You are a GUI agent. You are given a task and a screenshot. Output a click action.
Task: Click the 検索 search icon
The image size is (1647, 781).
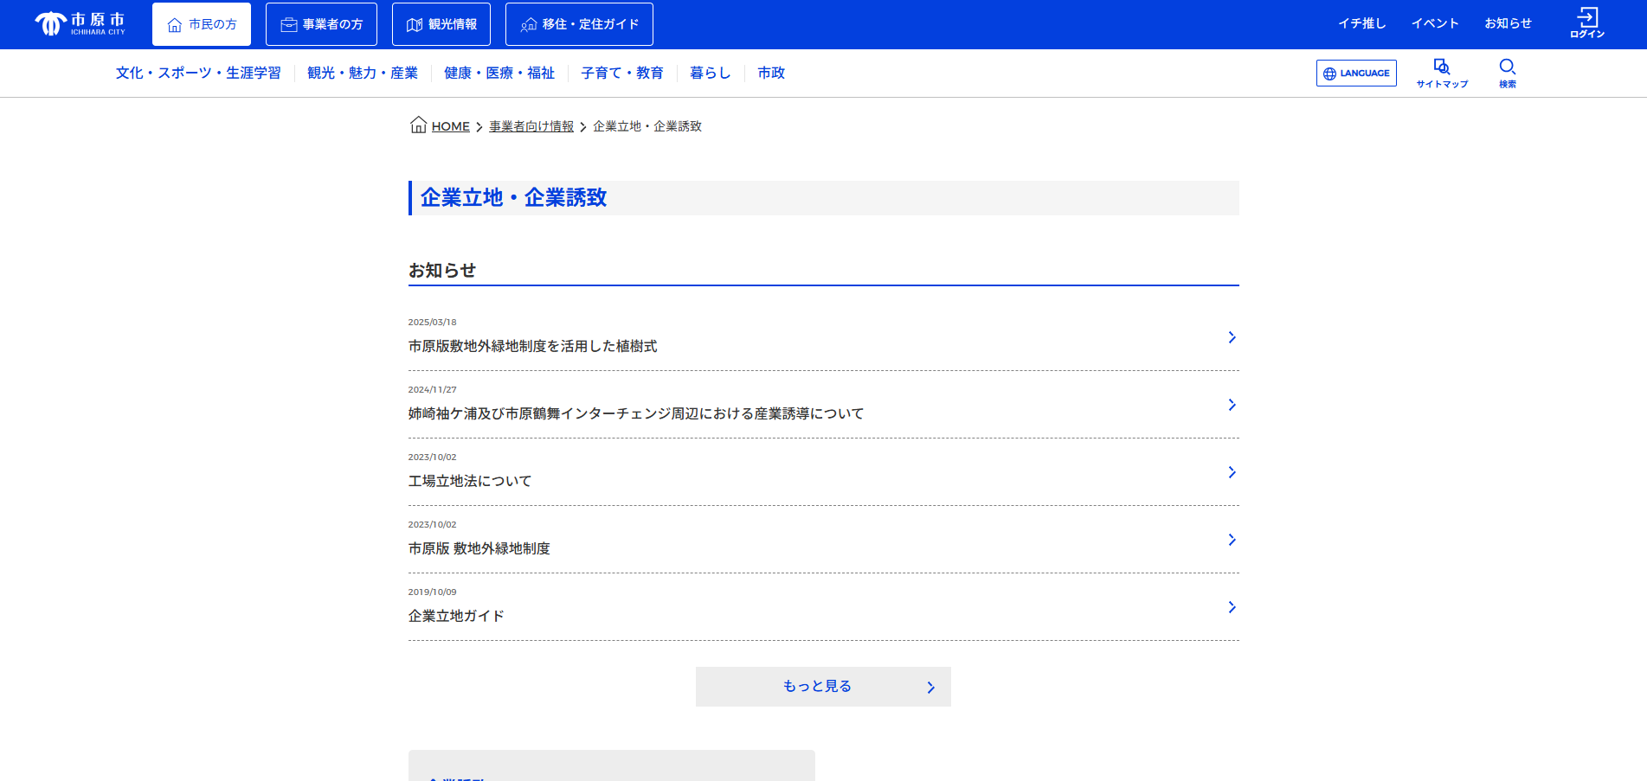pos(1508,73)
